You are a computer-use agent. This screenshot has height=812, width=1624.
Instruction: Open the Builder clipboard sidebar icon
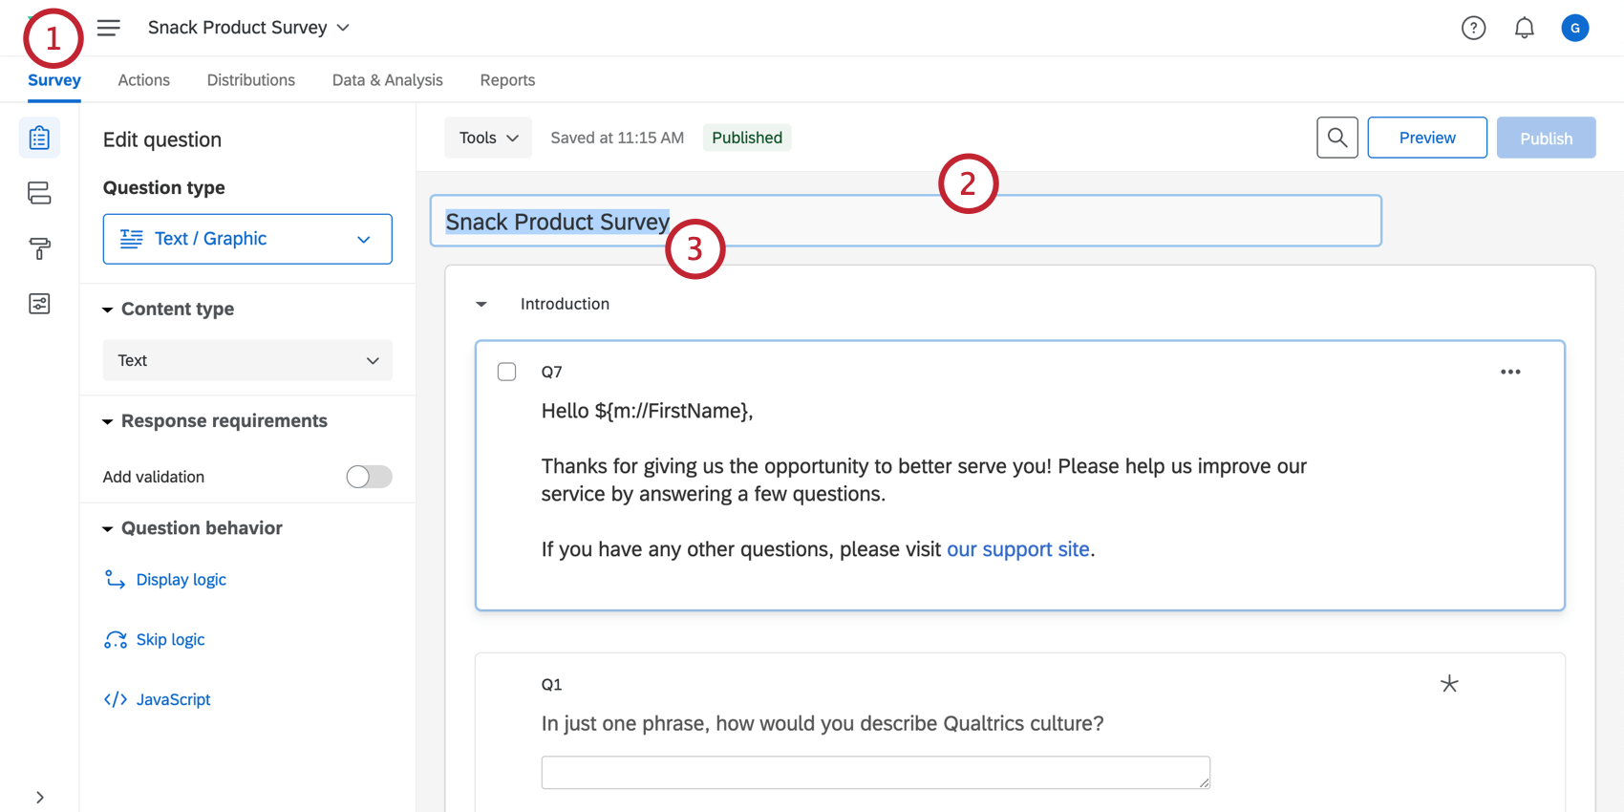pos(39,139)
